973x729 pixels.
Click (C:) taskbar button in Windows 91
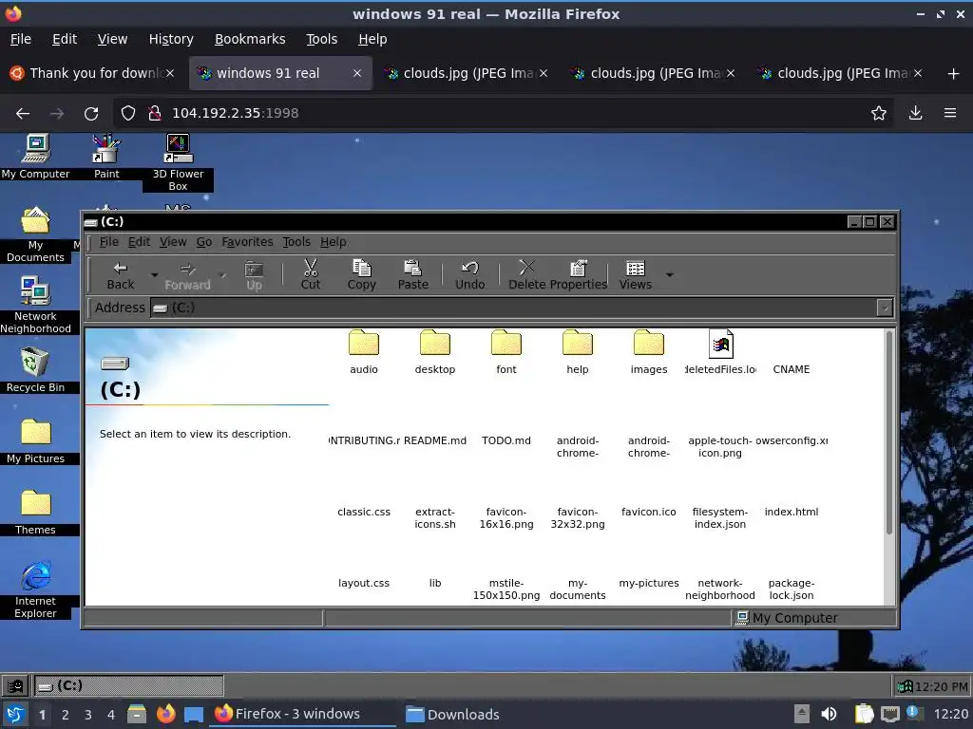[x=128, y=685]
